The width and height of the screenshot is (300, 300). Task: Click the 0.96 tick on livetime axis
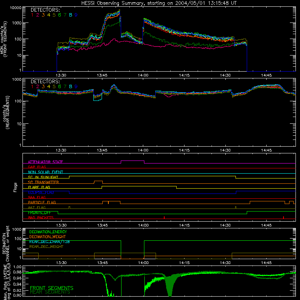pos(17,278)
